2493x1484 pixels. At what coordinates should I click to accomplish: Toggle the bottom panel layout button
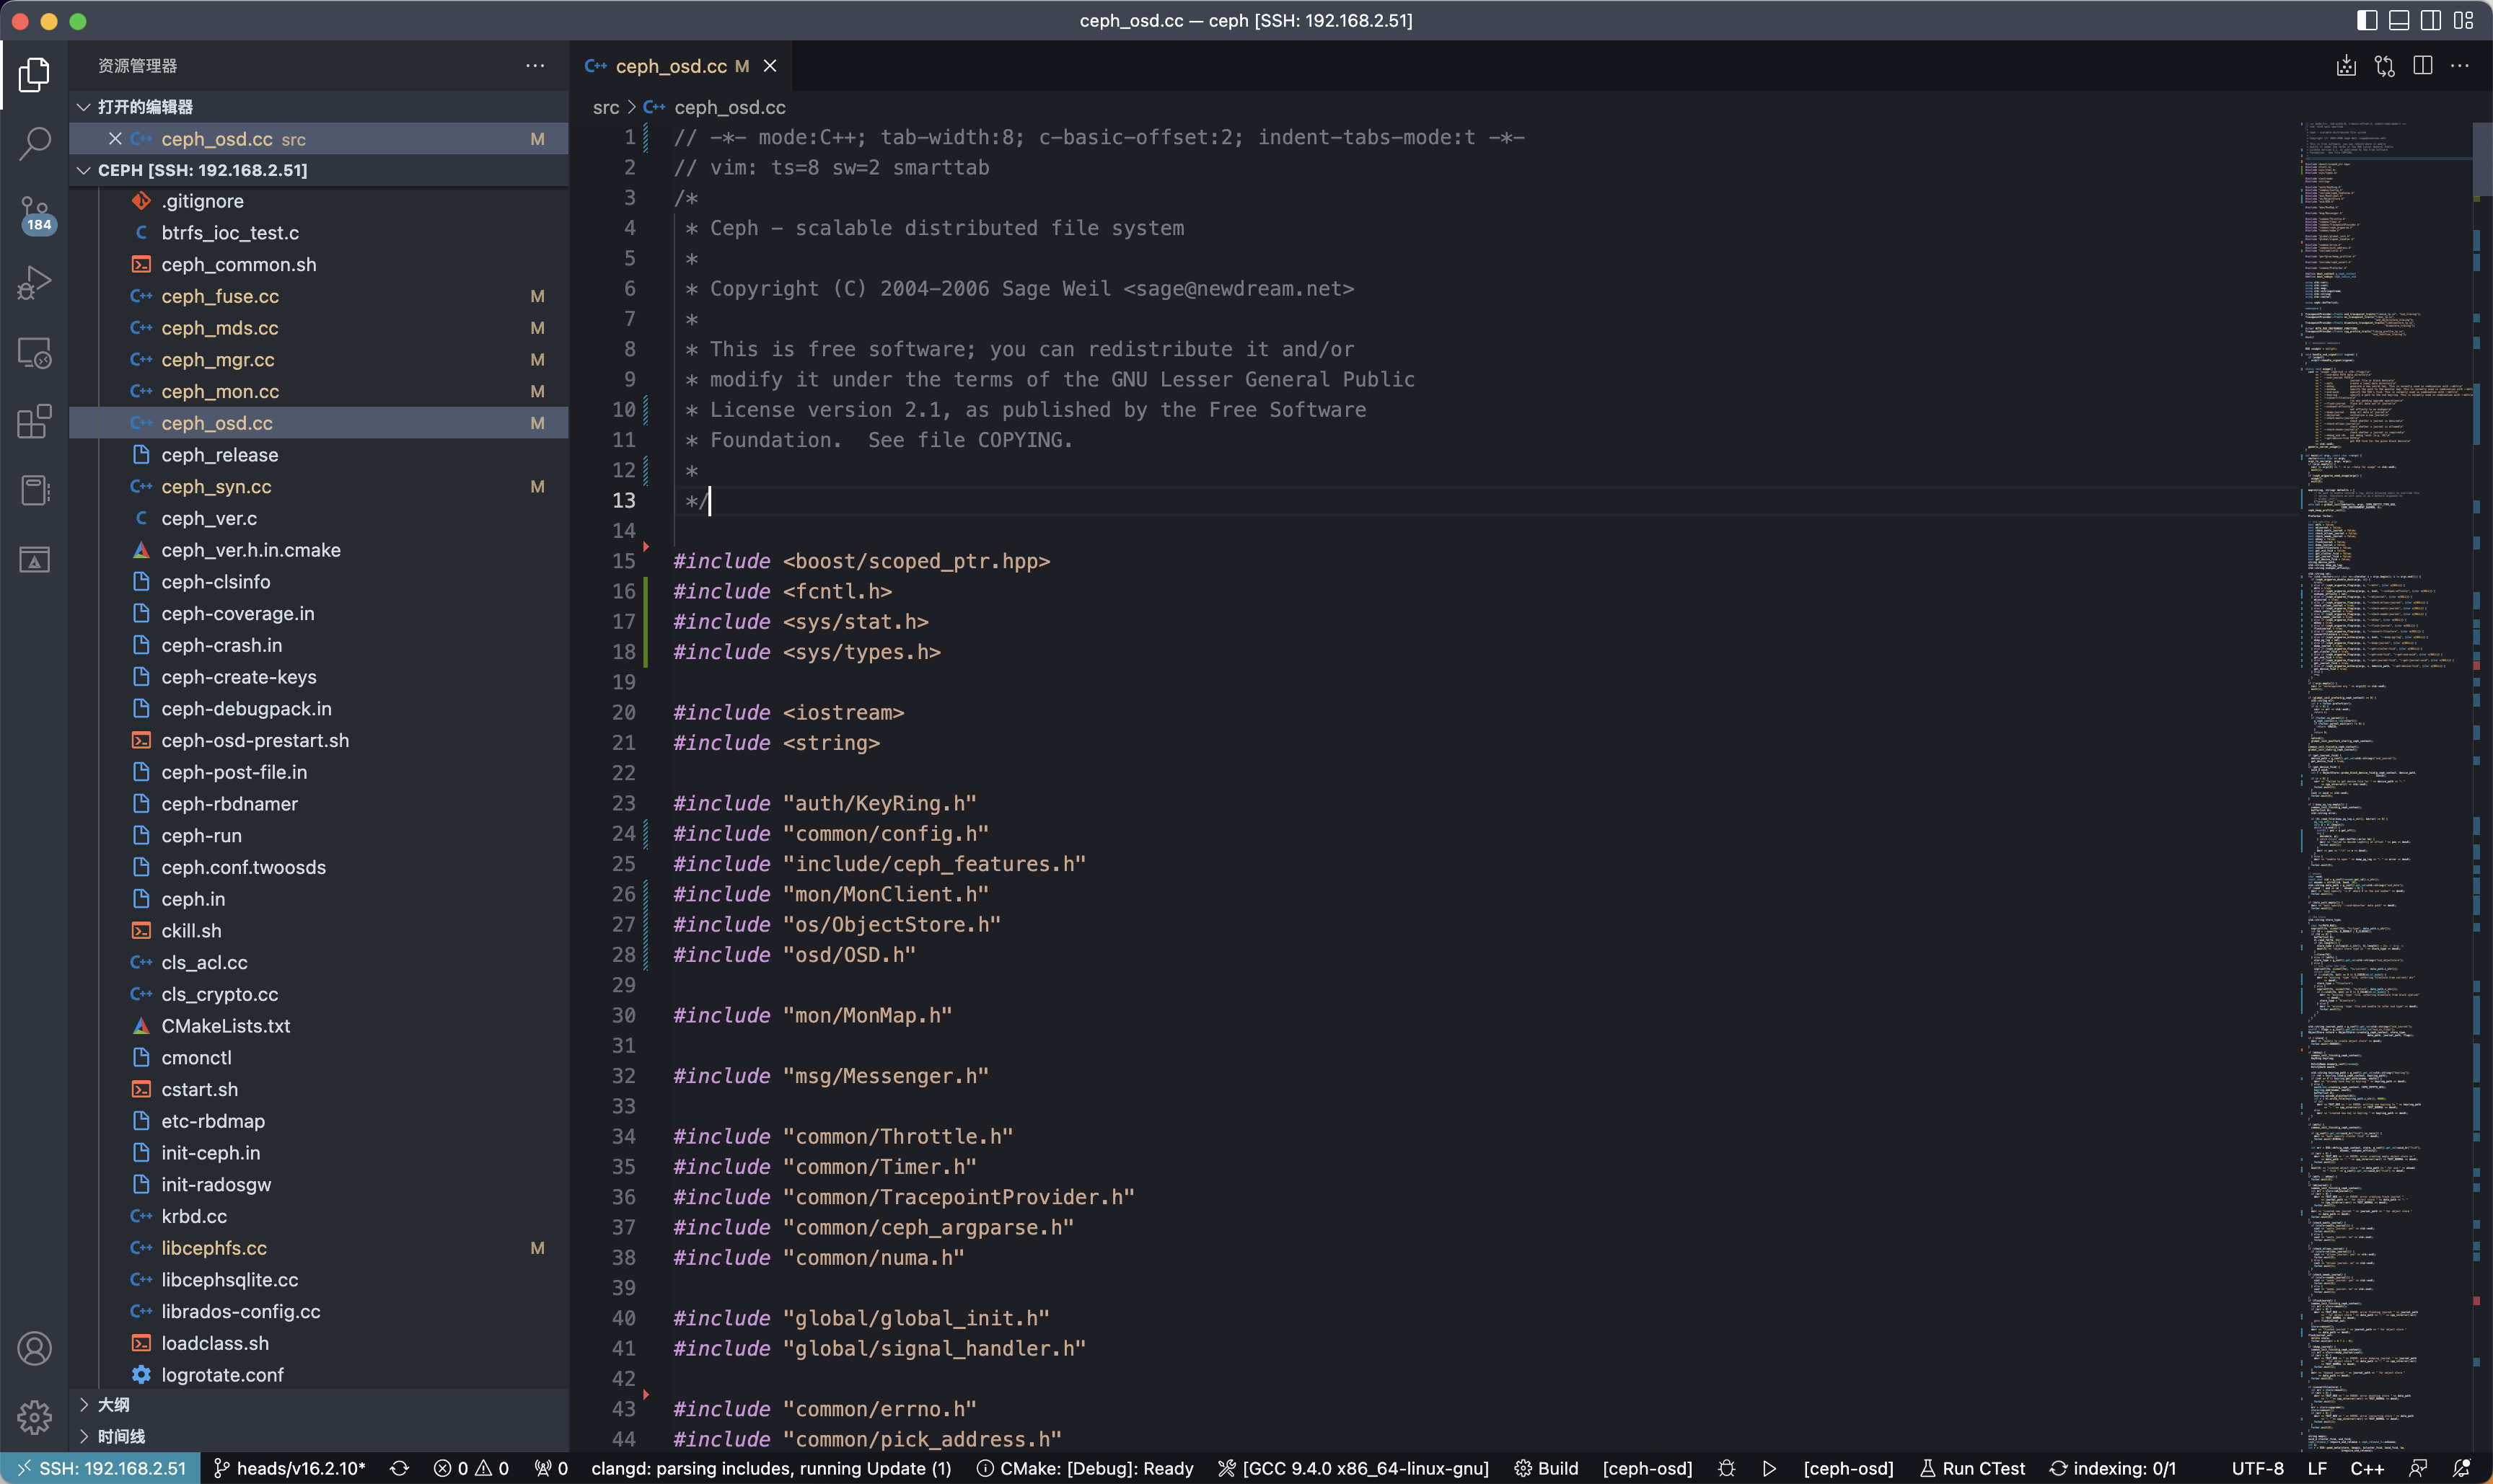[x=2399, y=20]
